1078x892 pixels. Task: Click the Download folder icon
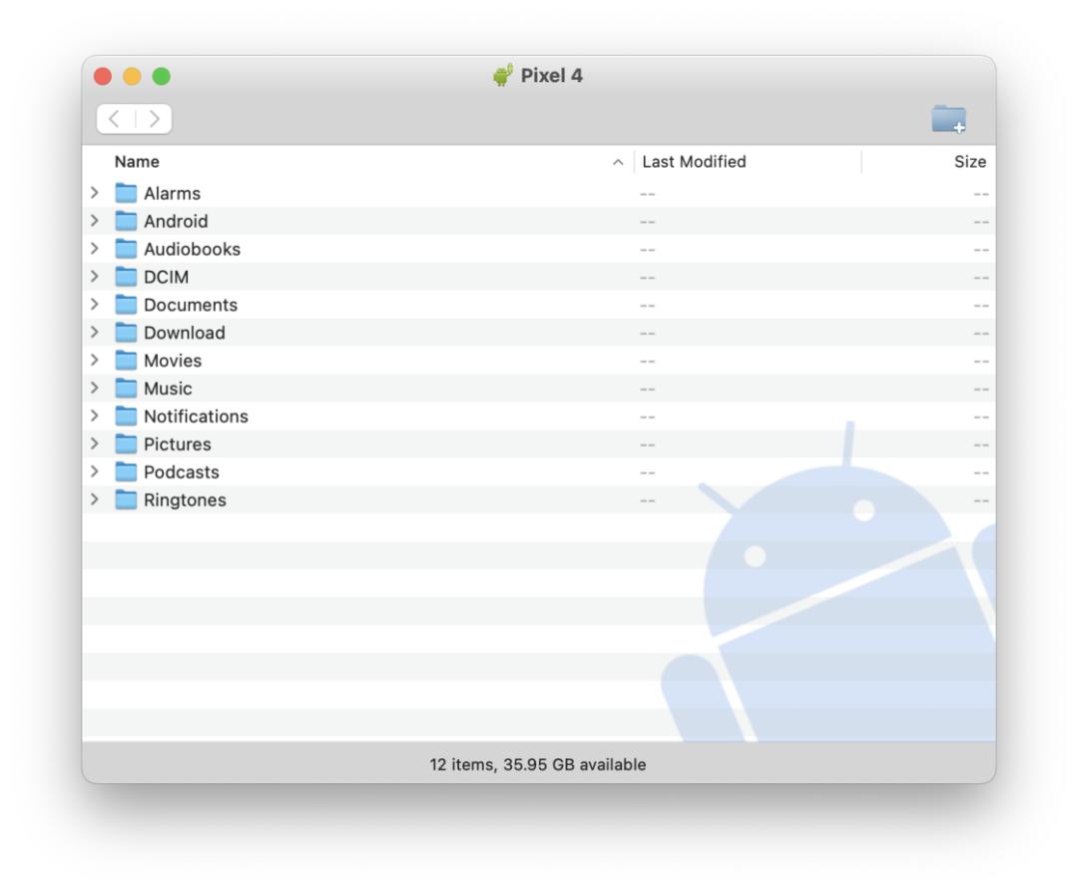pos(126,333)
